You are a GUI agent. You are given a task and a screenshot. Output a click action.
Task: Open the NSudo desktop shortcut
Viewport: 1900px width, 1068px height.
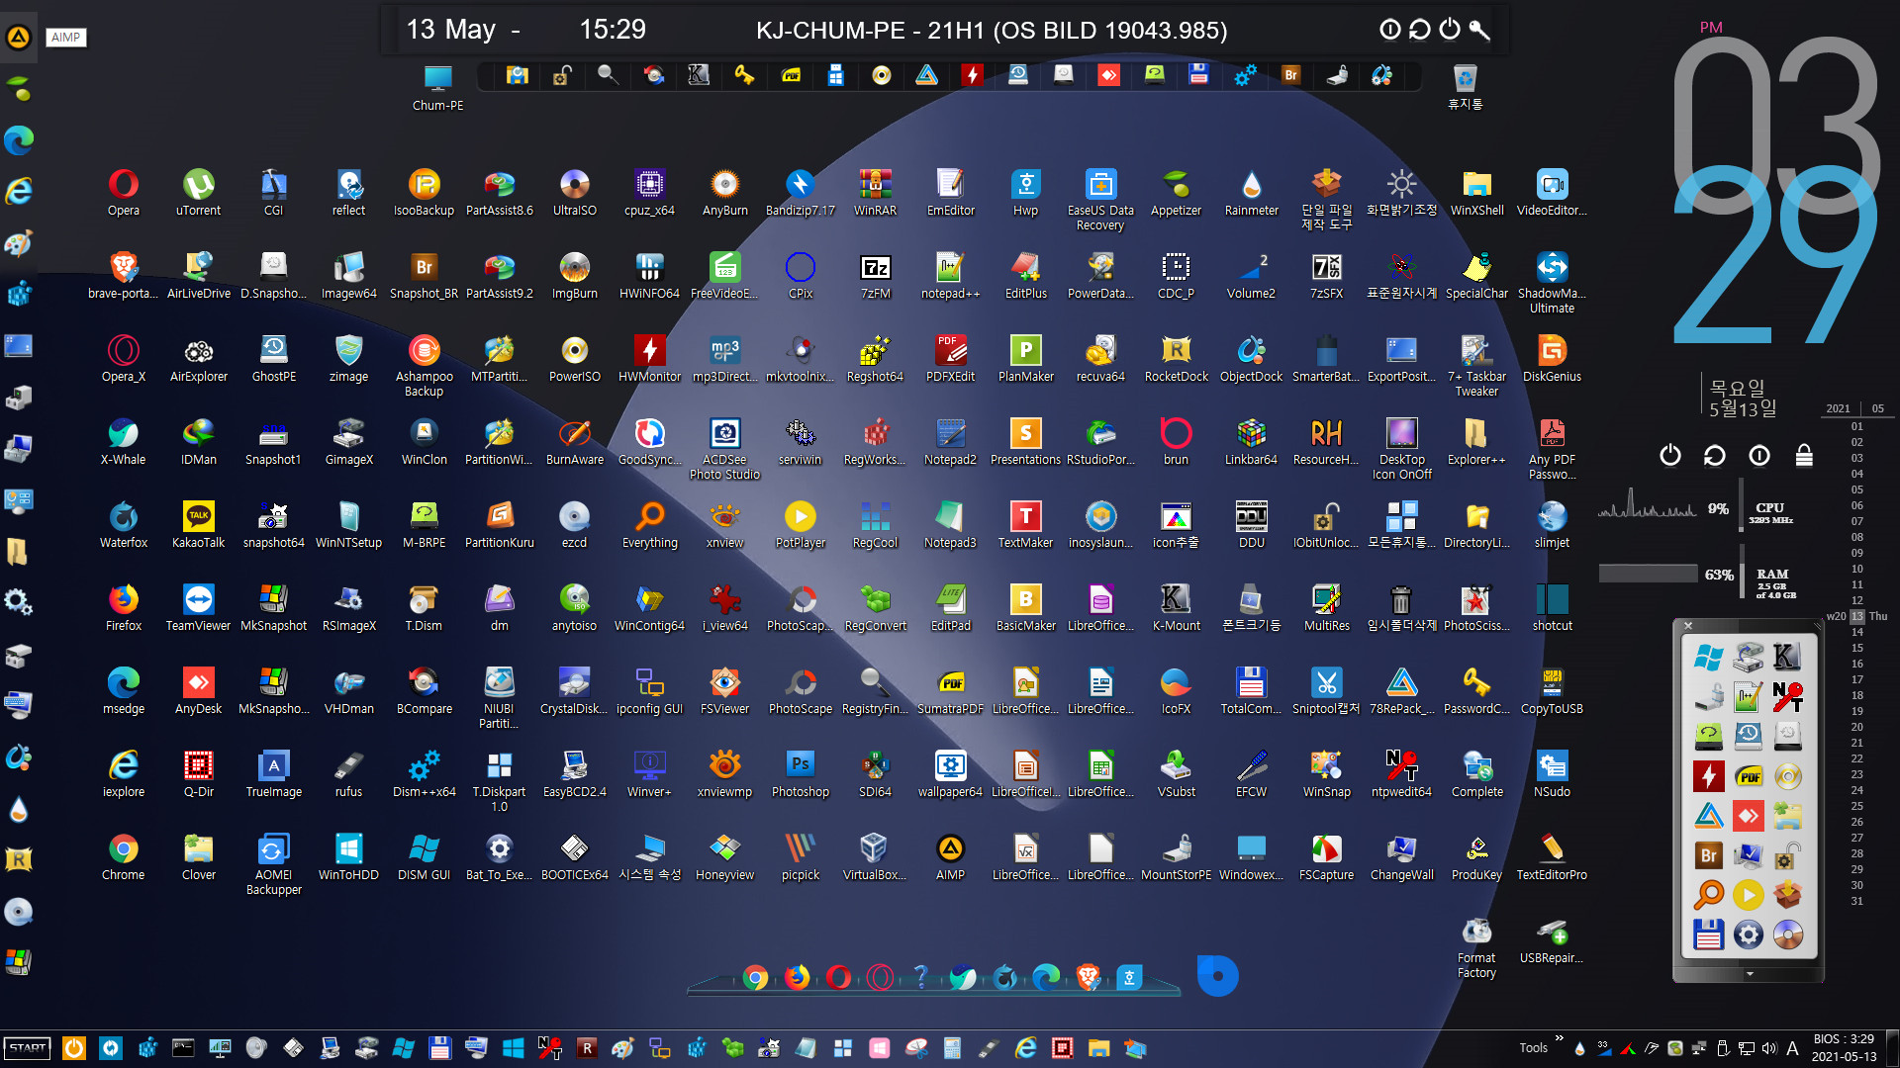coord(1553,773)
